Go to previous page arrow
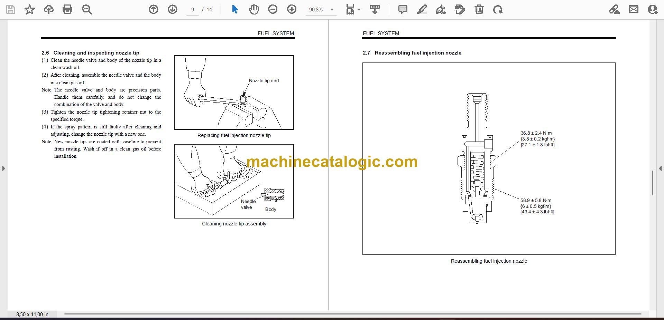The image size is (664, 320). [x=154, y=9]
